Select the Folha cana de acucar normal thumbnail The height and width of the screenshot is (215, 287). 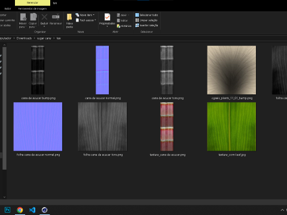[x=38, y=127]
